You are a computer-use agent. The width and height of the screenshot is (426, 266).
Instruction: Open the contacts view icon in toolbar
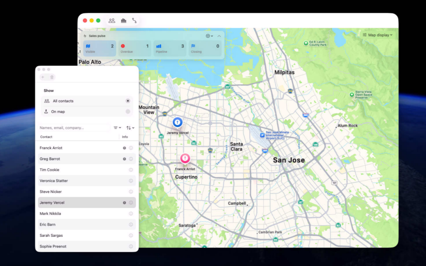112,21
